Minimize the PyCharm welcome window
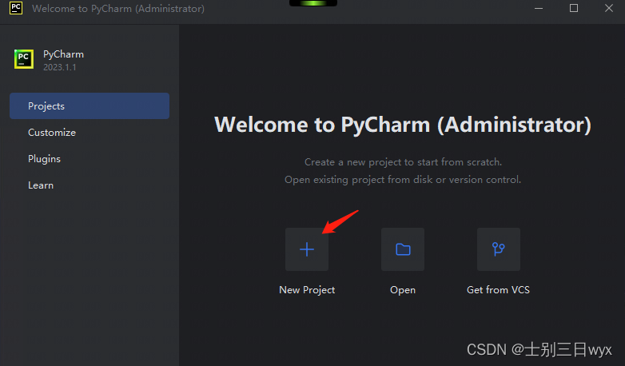The image size is (625, 366). (x=539, y=8)
